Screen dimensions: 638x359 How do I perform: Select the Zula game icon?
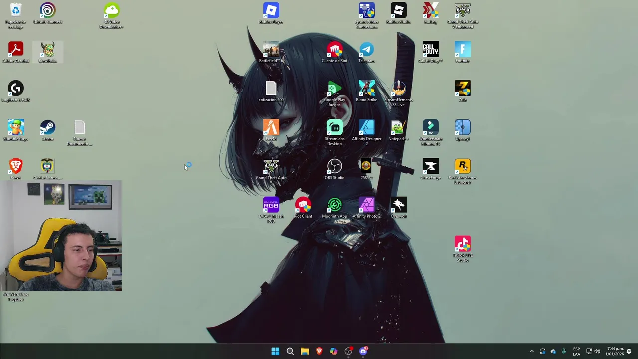(x=463, y=92)
